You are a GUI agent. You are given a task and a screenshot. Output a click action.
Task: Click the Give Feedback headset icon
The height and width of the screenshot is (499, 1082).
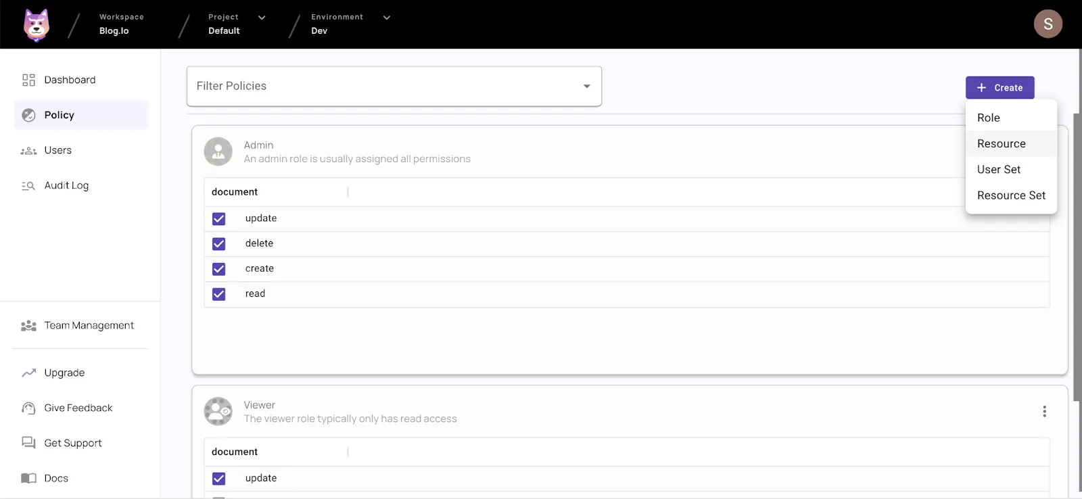[28, 408]
